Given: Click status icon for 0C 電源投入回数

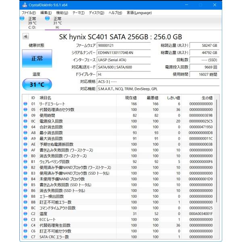Looking at the screenshot, I should pos(25,121).
